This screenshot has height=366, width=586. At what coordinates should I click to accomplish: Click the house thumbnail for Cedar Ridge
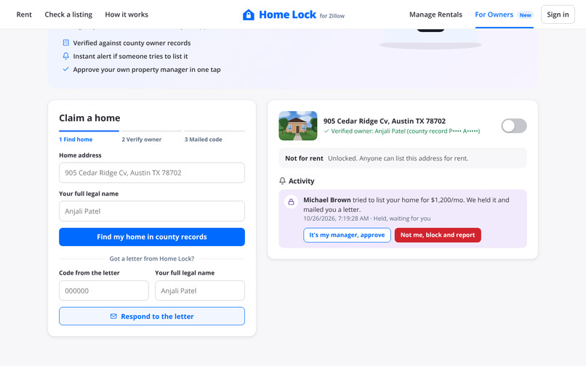click(298, 126)
